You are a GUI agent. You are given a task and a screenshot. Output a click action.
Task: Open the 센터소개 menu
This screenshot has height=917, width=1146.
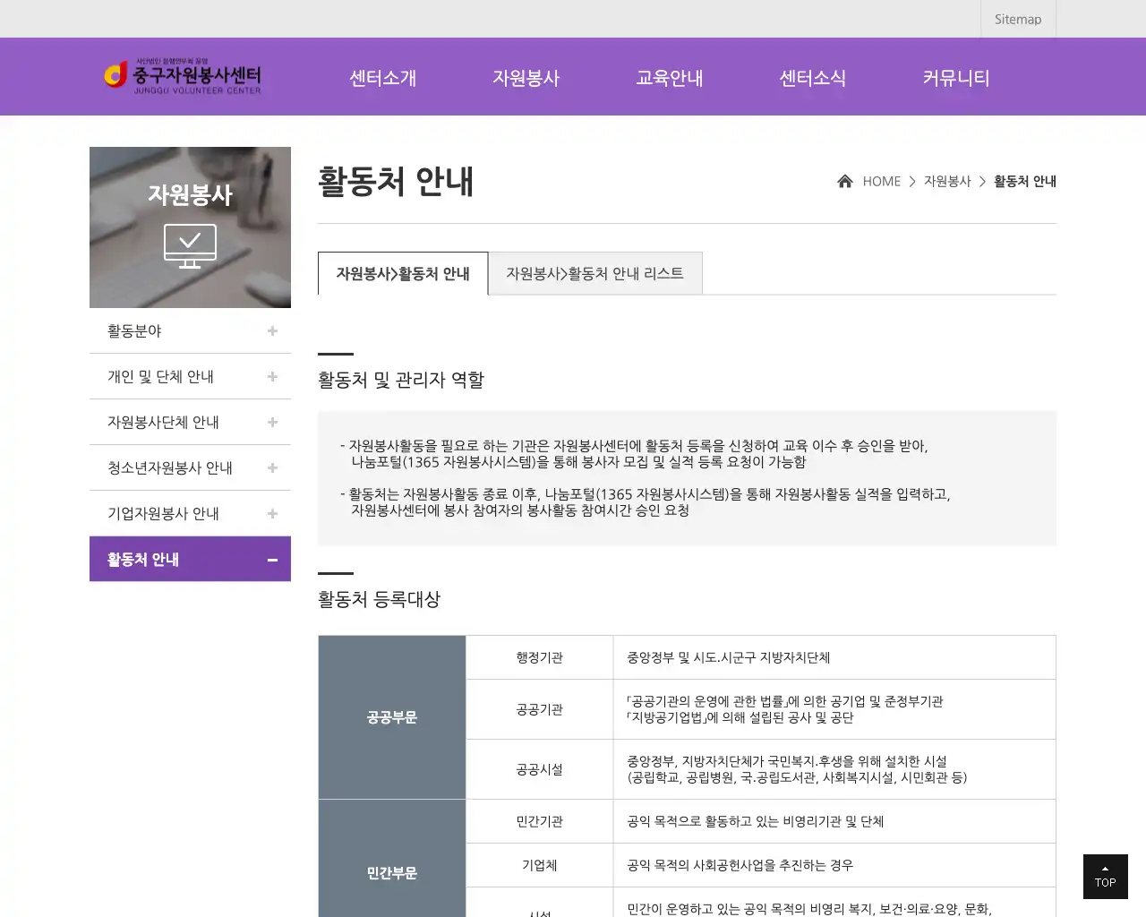[x=383, y=78]
